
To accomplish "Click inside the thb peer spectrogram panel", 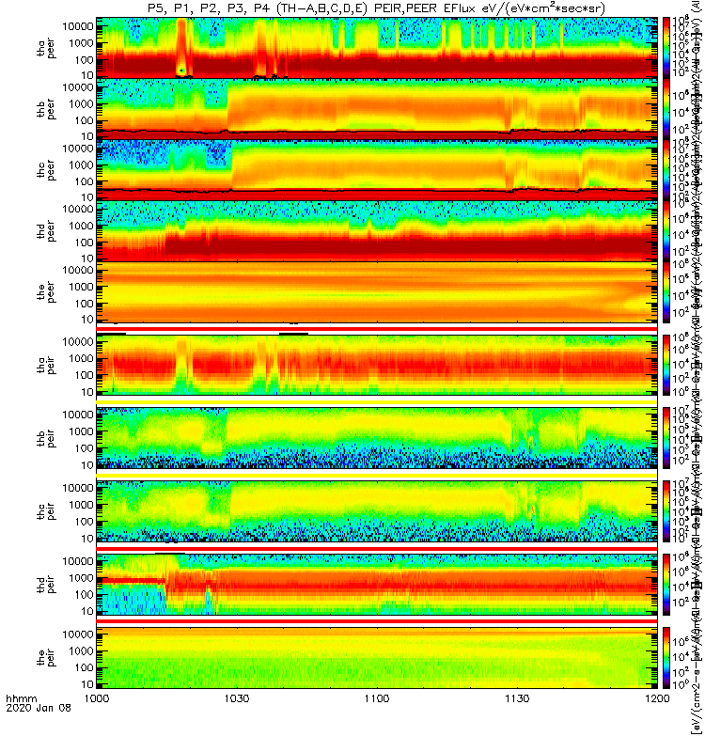I will (x=377, y=109).
